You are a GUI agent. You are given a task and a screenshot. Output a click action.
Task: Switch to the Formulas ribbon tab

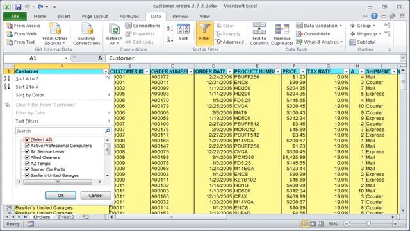(129, 16)
